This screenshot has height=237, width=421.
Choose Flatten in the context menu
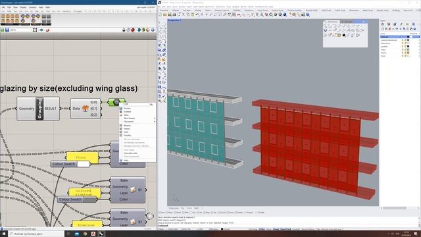[x=127, y=129]
